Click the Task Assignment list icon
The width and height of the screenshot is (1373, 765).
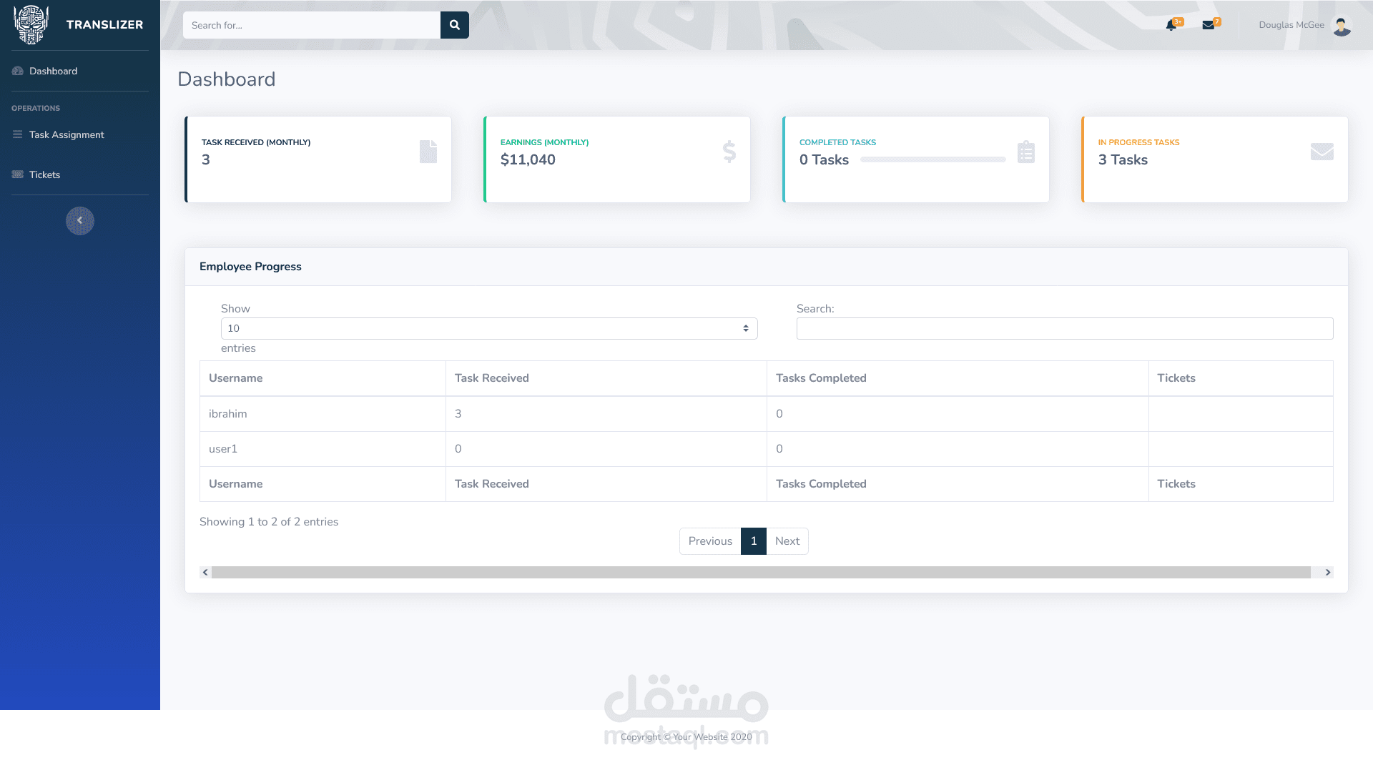[18, 134]
